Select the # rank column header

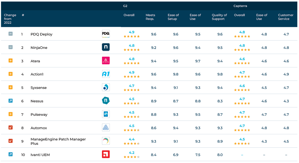[x=23, y=15]
